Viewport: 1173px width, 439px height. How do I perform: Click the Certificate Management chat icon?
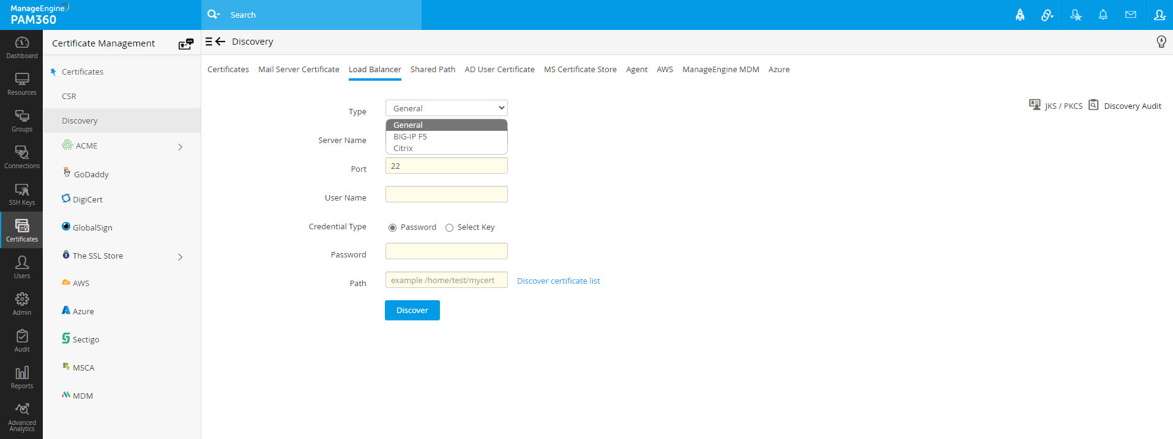tap(185, 43)
